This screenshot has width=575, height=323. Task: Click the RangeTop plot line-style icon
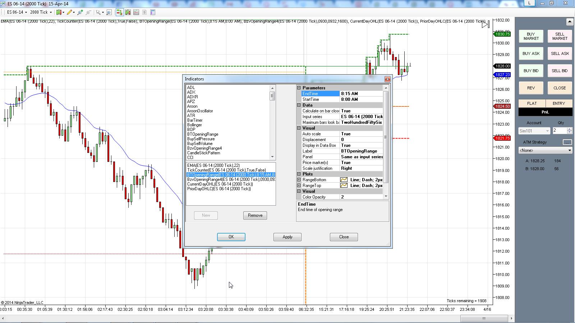click(344, 186)
